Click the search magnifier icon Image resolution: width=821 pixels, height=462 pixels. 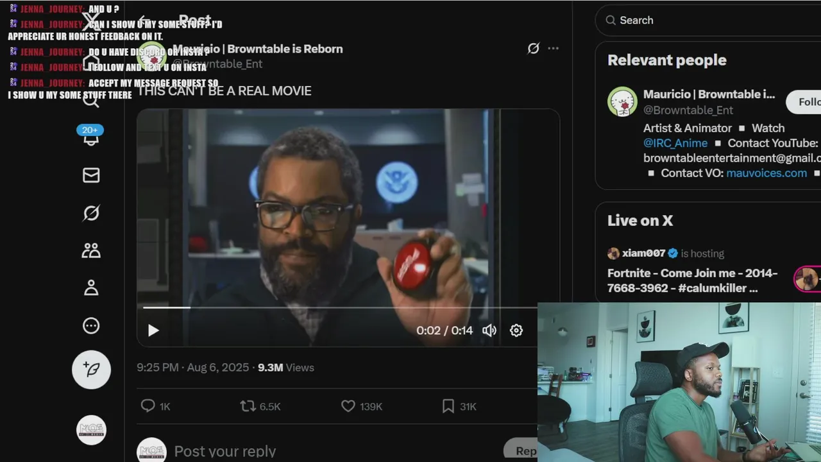tap(611, 21)
